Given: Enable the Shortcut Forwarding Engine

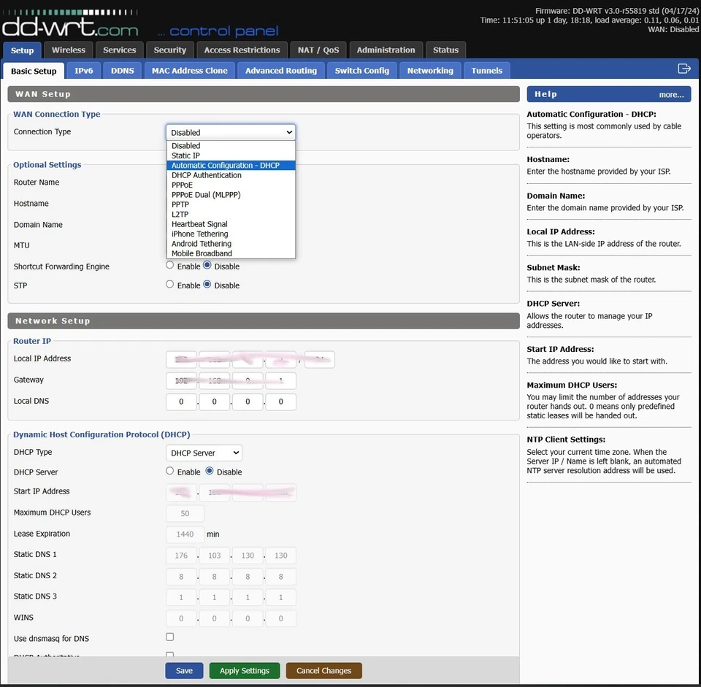Looking at the screenshot, I should tap(169, 266).
